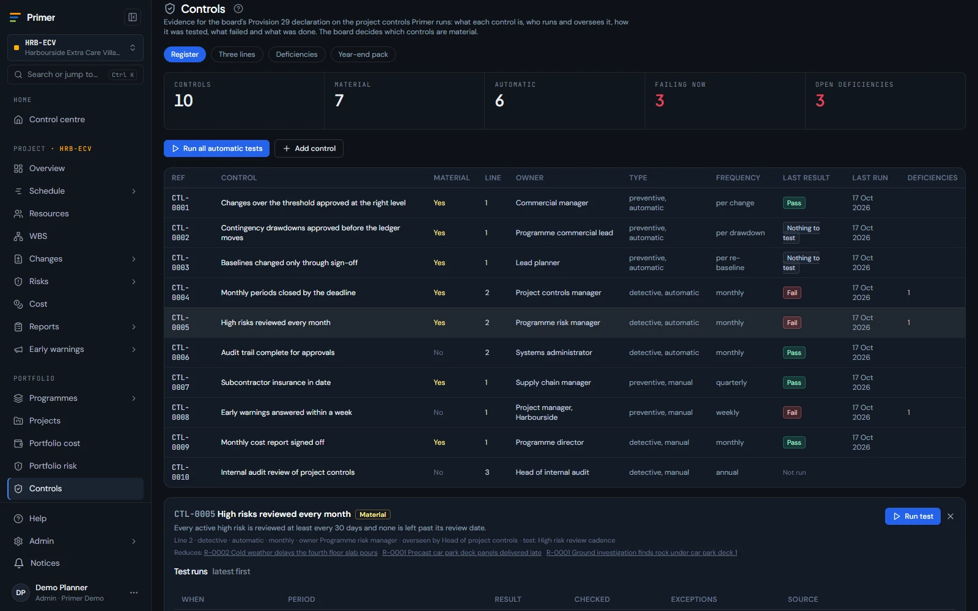Open Portfolio risk page

click(x=75, y=466)
